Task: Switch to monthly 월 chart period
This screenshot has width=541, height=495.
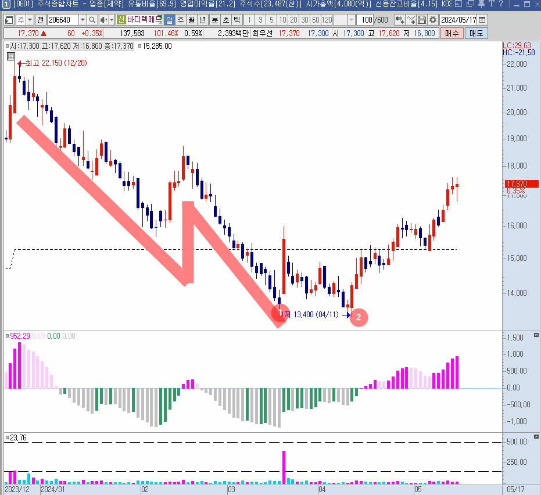Action: pyautogui.click(x=192, y=20)
